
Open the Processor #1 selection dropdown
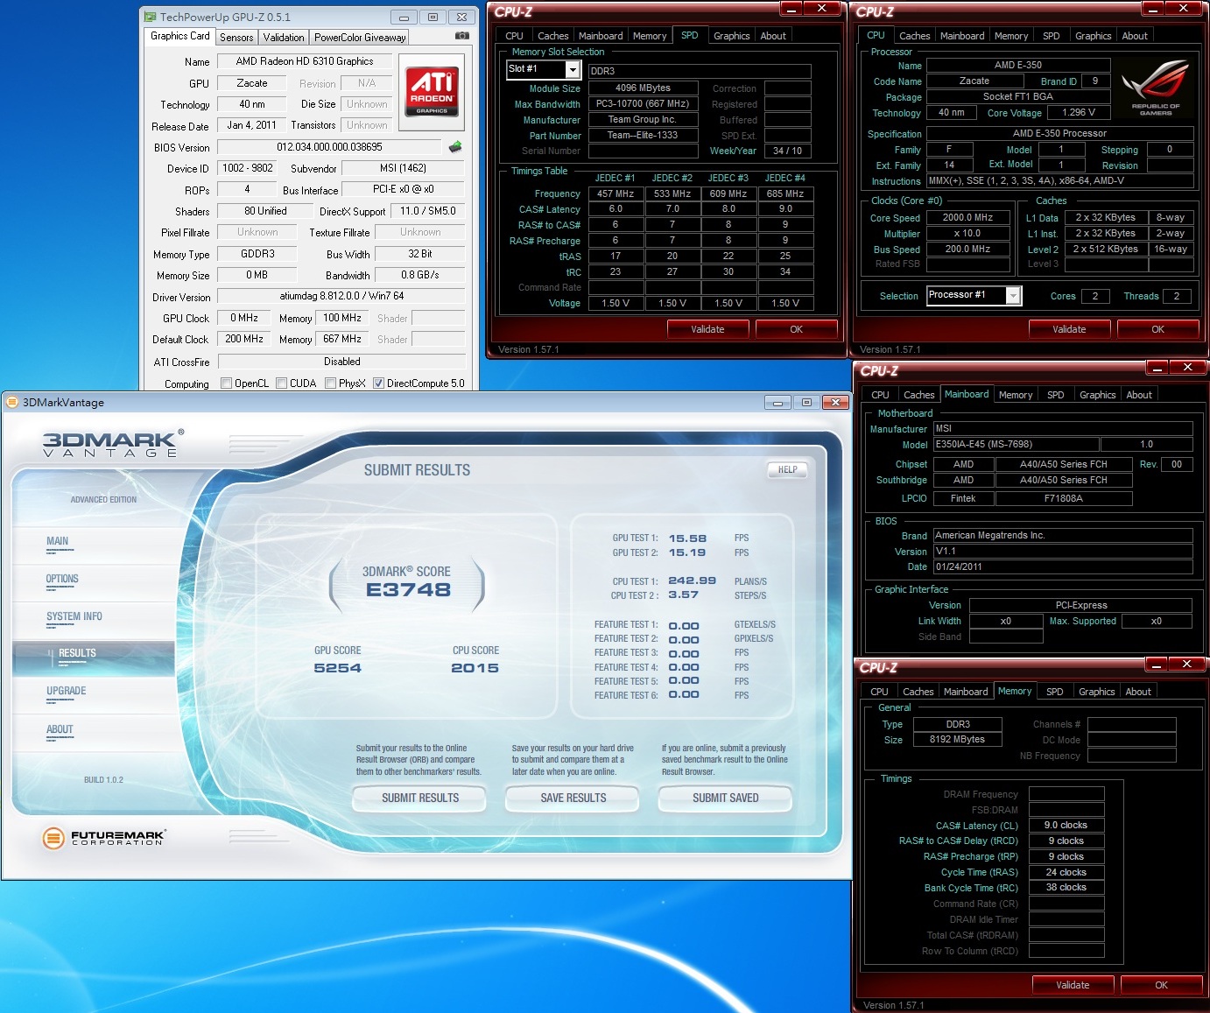coord(1013,295)
